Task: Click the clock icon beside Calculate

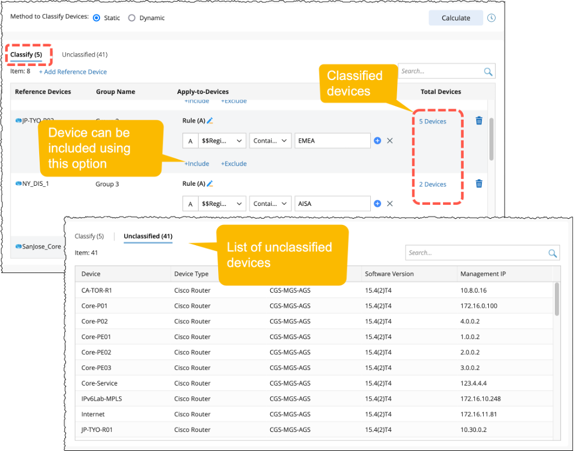Action: pyautogui.click(x=491, y=18)
